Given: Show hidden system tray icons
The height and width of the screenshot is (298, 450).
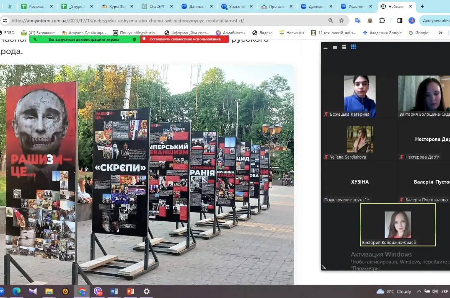Looking at the screenshot, I should [x=419, y=291].
